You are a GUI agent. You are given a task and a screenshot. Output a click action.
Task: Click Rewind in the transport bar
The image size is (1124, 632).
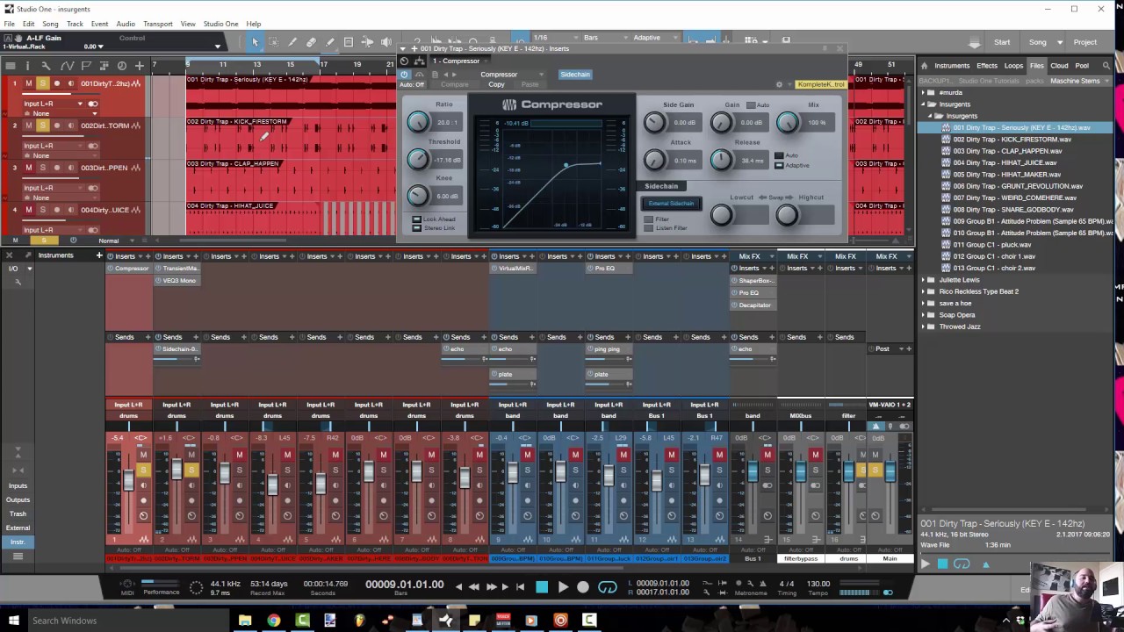473,587
